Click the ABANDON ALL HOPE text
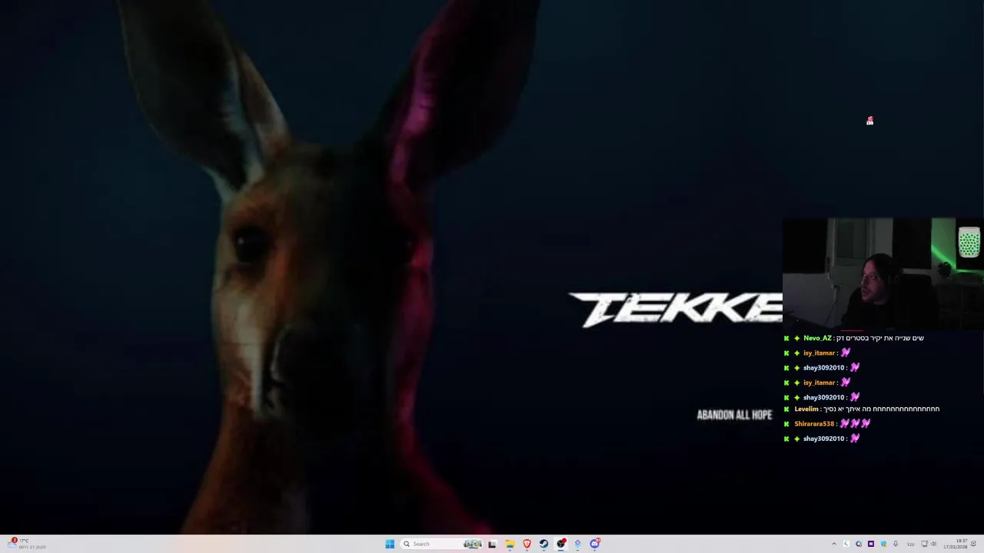984x553 pixels. pos(734,415)
